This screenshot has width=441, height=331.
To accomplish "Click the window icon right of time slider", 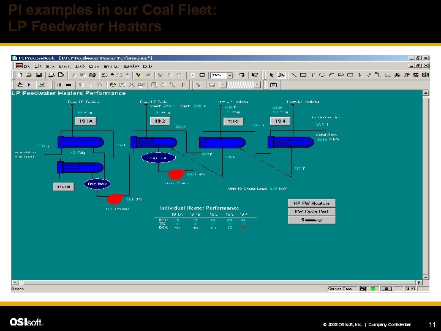I will coord(273,85).
